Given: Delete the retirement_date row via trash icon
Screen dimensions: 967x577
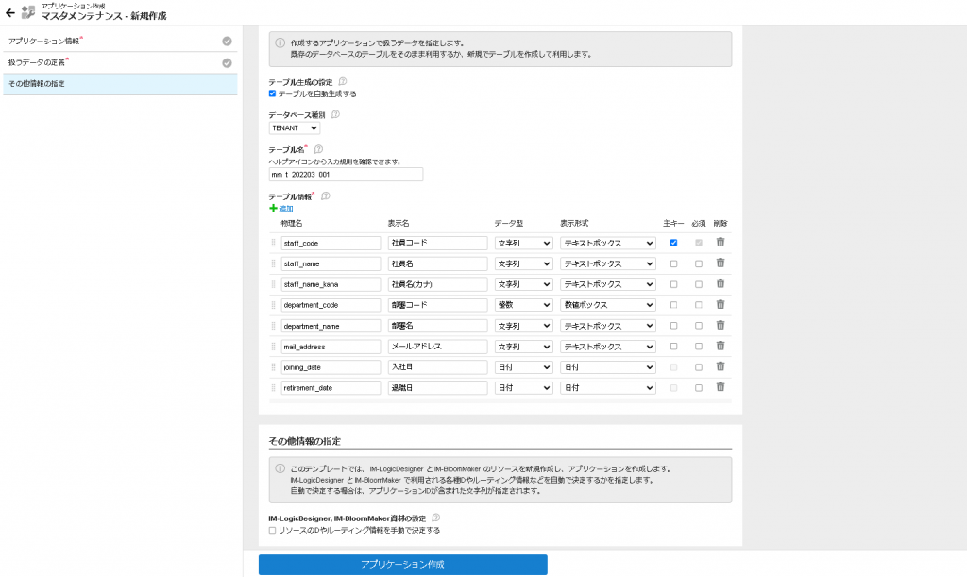Looking at the screenshot, I should 721,387.
